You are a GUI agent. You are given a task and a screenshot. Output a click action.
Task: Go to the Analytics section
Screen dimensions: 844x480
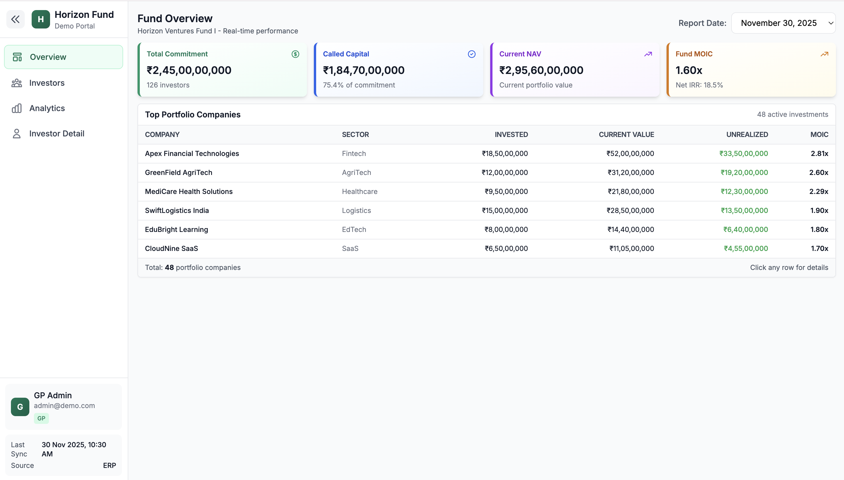[47, 108]
